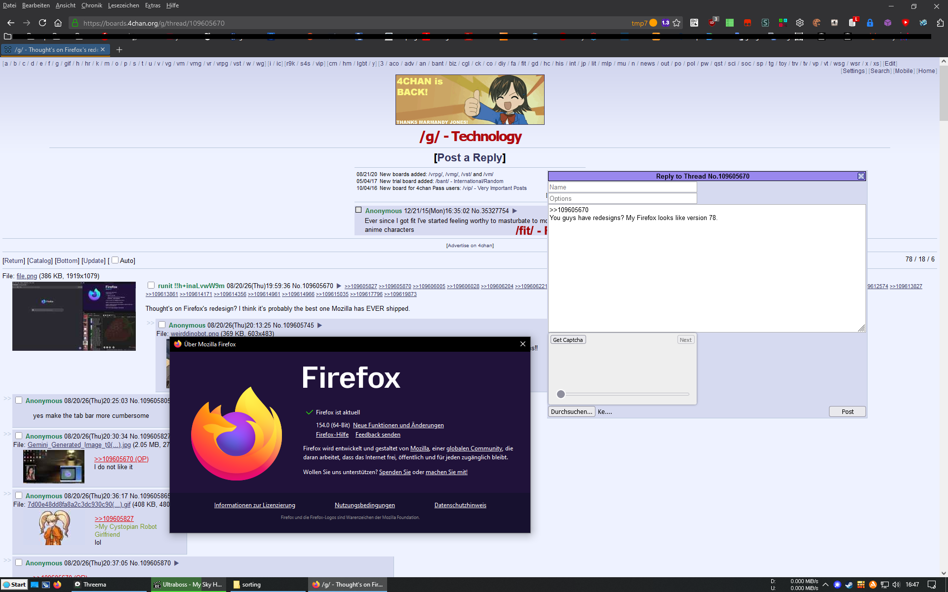Check the box beside post 109605865
The width and height of the screenshot is (948, 592).
click(18, 495)
